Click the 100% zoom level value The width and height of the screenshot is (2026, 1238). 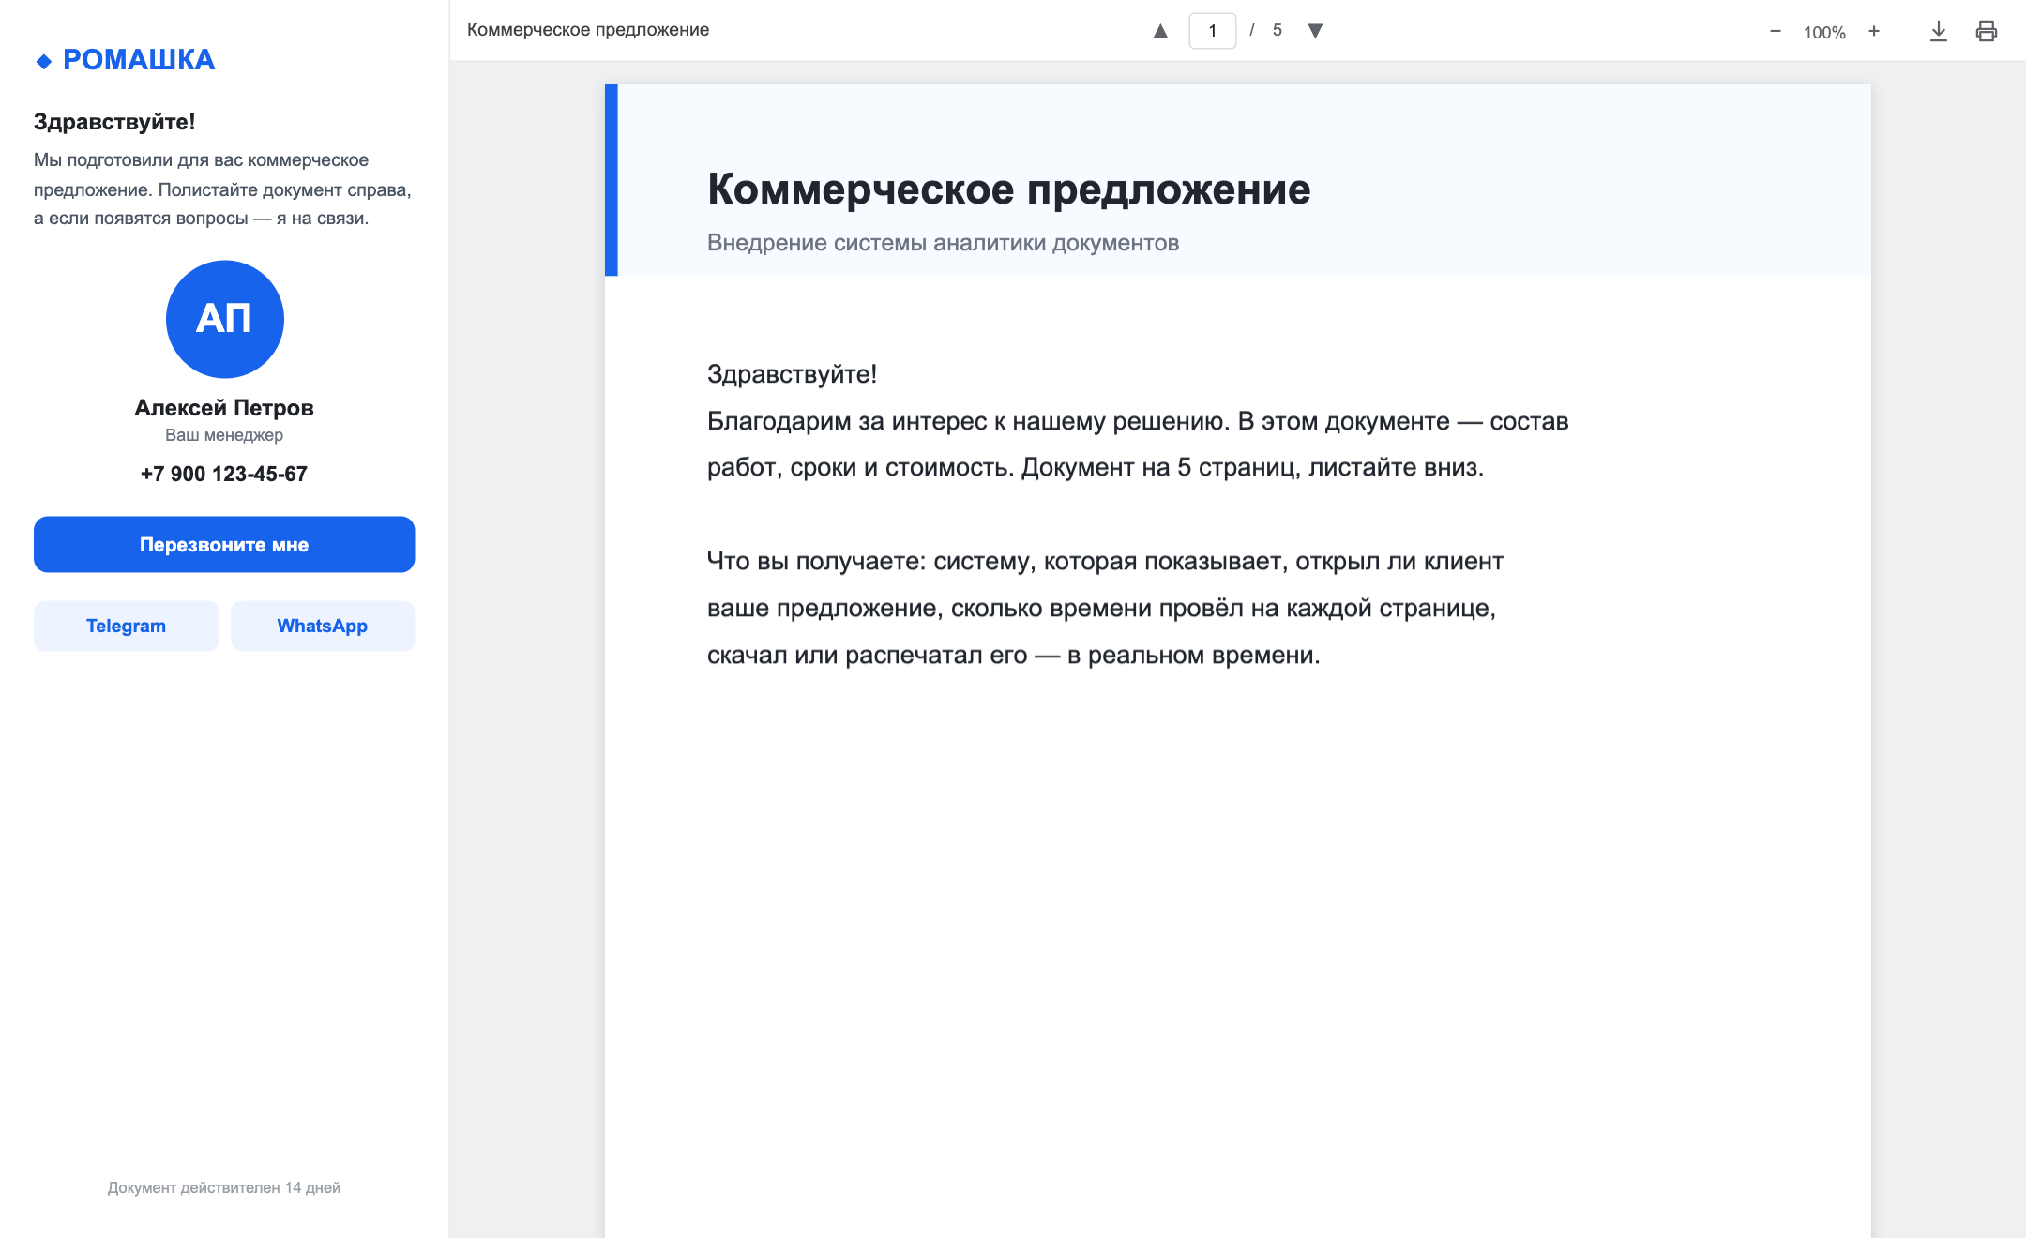click(1824, 32)
